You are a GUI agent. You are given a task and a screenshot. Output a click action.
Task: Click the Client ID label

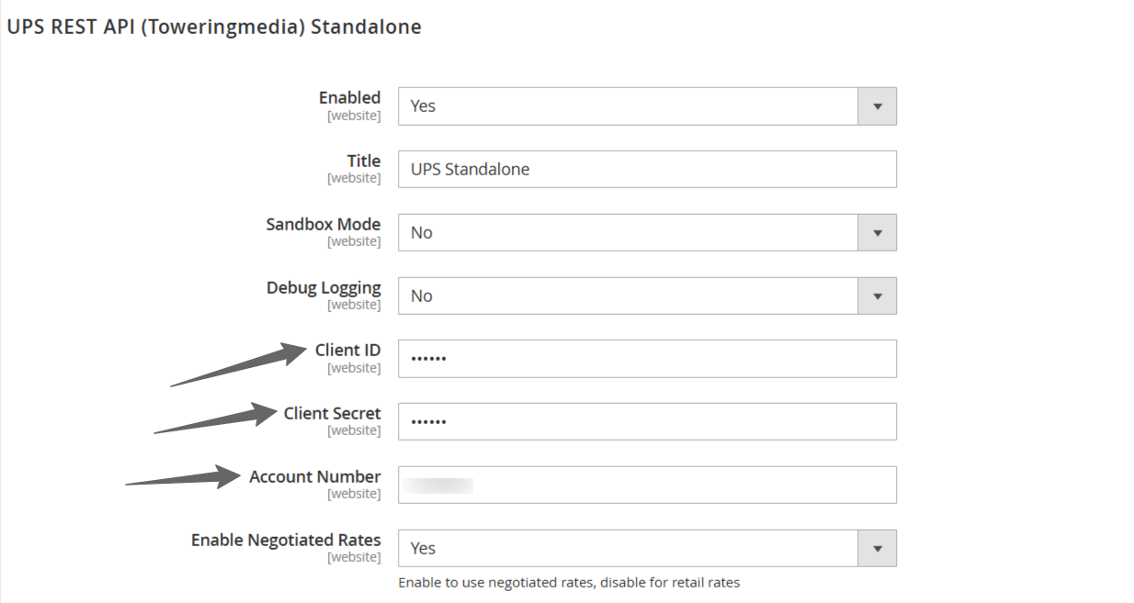pos(347,350)
